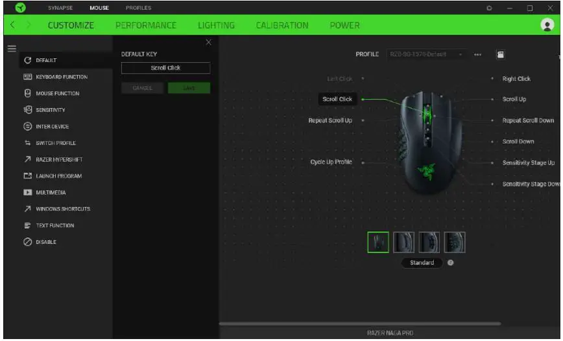Select the Repeat Scroll Up label
The image size is (563, 341).
pyautogui.click(x=330, y=121)
